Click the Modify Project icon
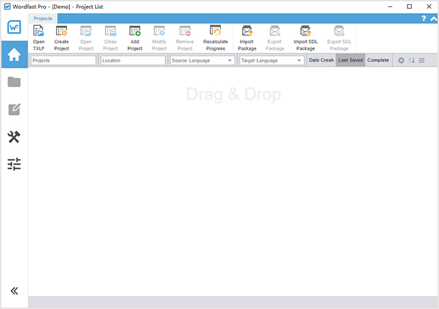The width and height of the screenshot is (439, 309). (x=159, y=31)
